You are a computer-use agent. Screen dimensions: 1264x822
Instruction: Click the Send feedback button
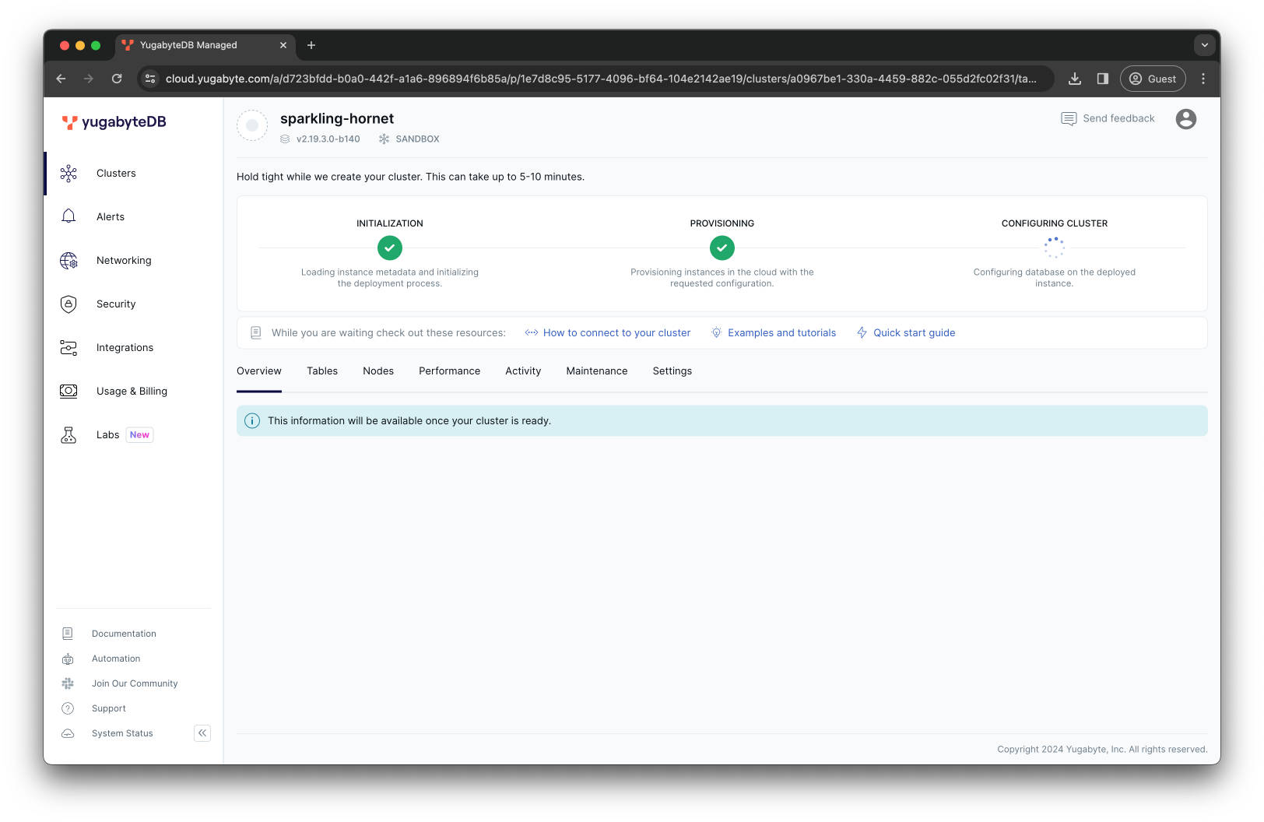(x=1108, y=118)
